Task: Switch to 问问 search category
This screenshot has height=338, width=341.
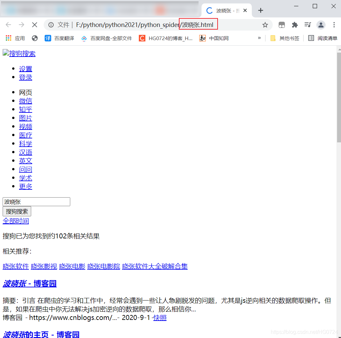Action: (x=26, y=169)
